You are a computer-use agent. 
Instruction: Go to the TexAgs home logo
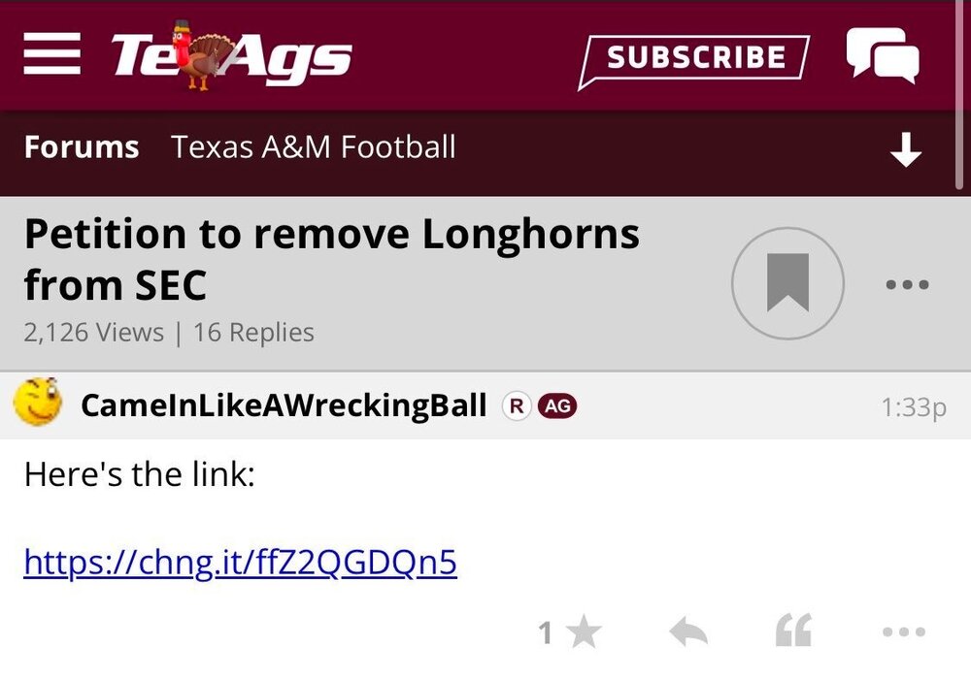(231, 56)
